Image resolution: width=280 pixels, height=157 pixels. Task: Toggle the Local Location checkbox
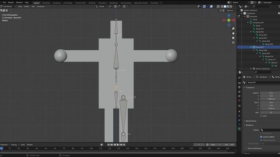(261, 137)
